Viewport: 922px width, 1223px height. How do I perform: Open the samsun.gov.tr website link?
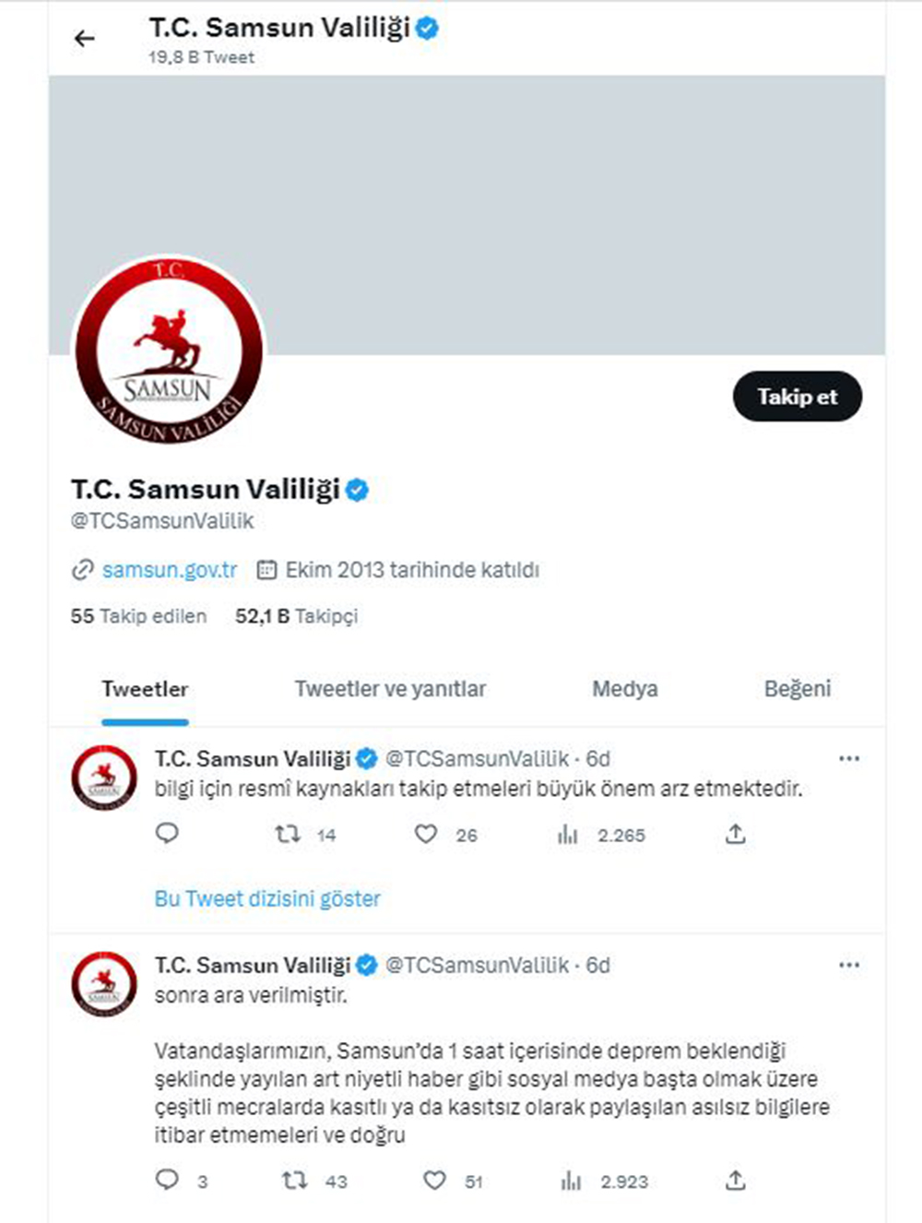170,570
